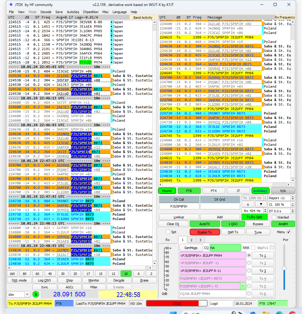Adjust the Report -11 spinner arrows

(x=292, y=198)
